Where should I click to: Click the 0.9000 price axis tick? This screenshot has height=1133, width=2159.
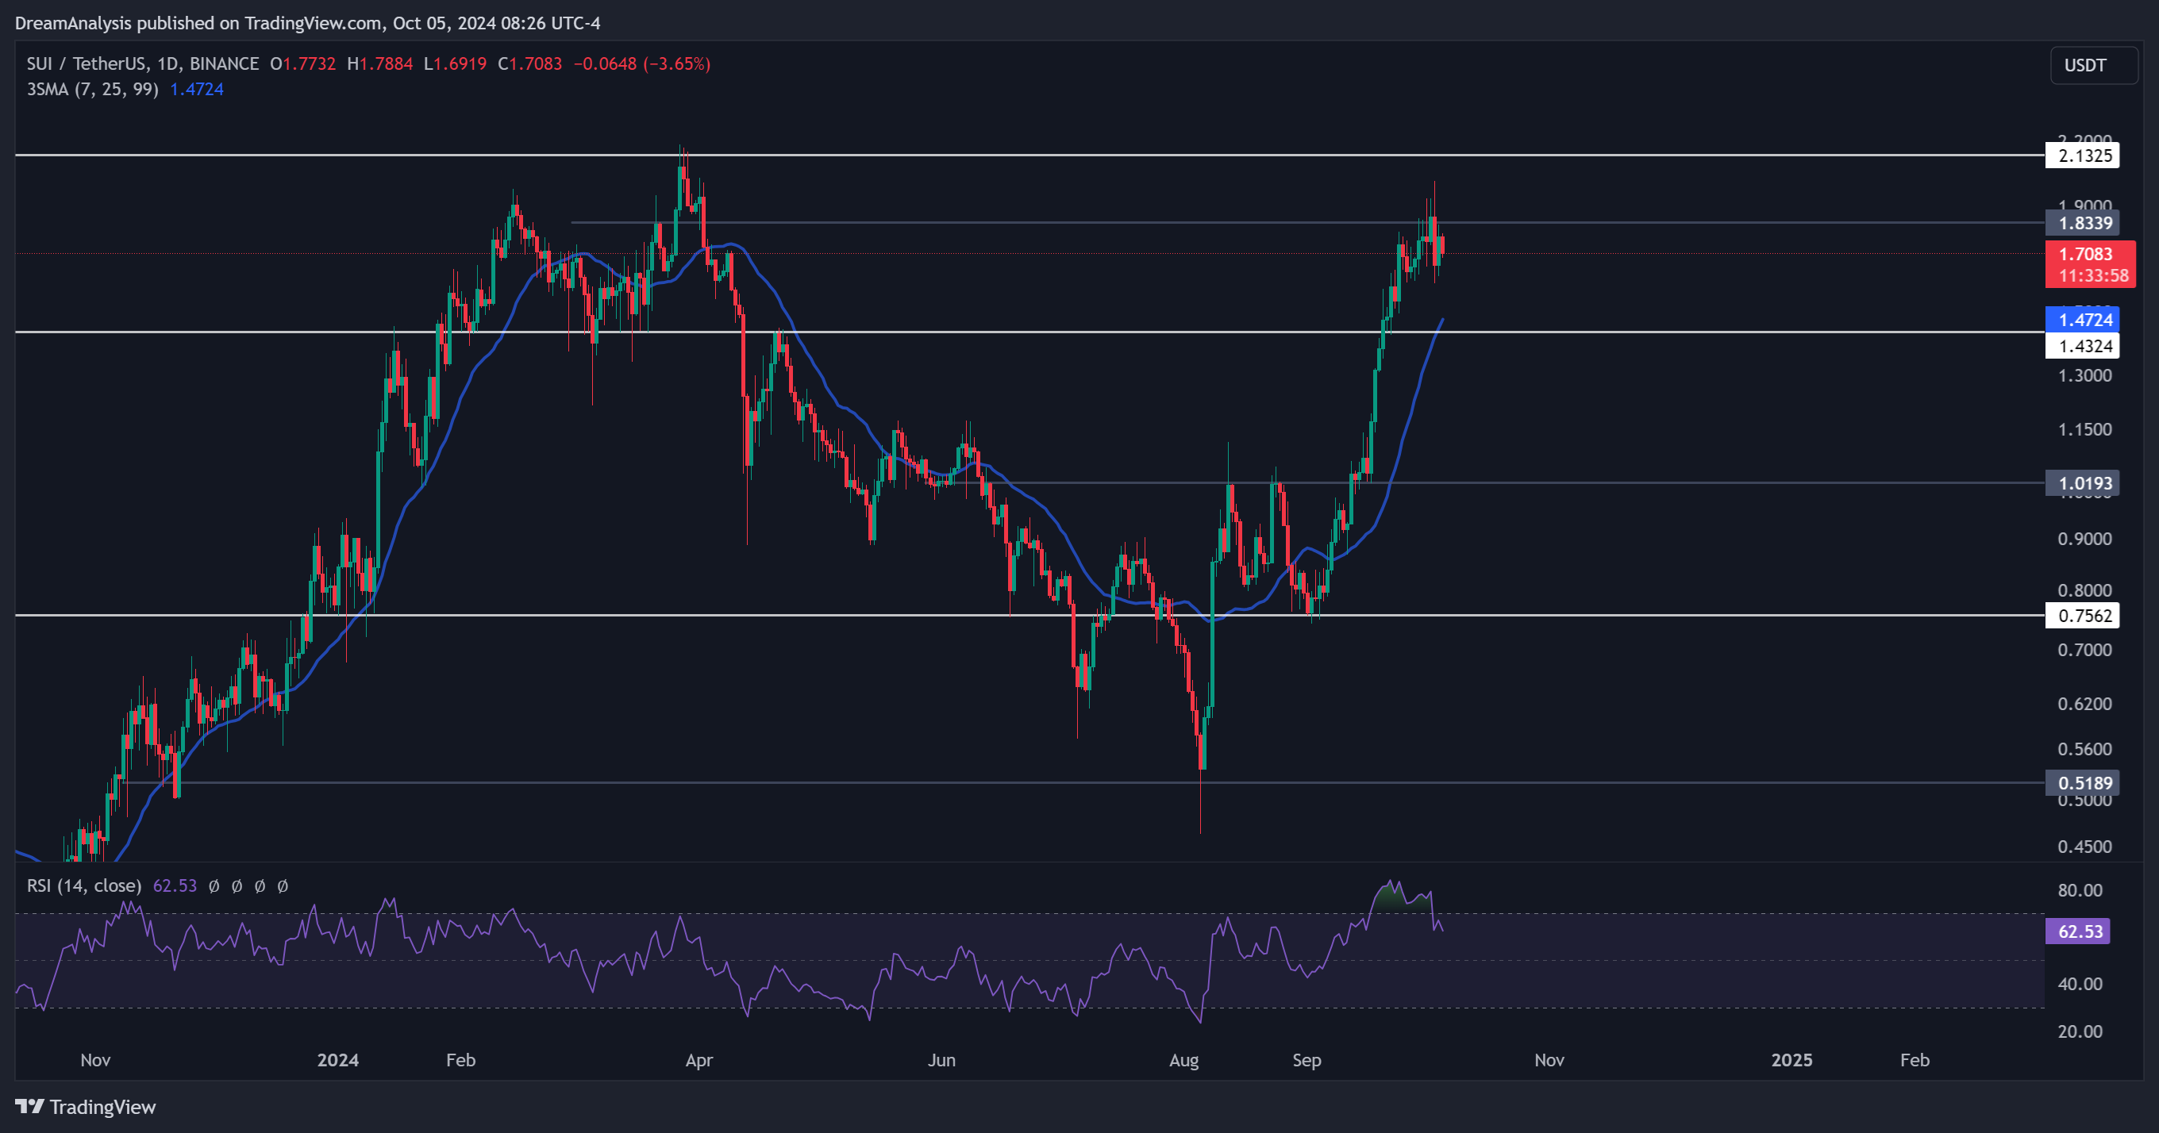point(2084,539)
